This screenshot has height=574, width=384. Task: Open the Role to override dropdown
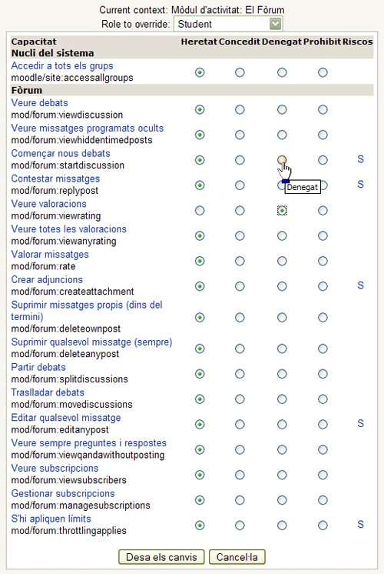[x=228, y=24]
